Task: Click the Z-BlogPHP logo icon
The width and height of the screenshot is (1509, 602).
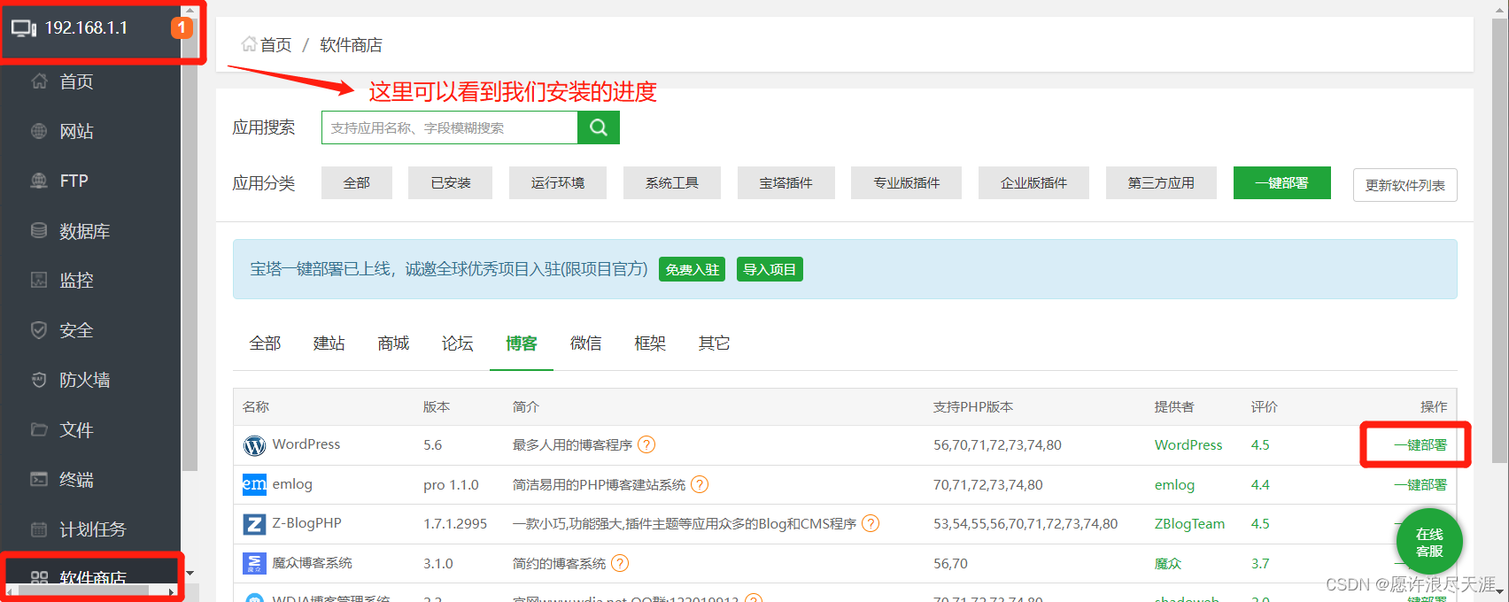Action: pyautogui.click(x=254, y=524)
